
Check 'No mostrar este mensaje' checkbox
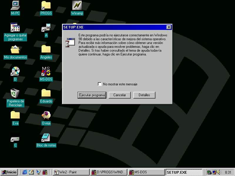click(100, 84)
